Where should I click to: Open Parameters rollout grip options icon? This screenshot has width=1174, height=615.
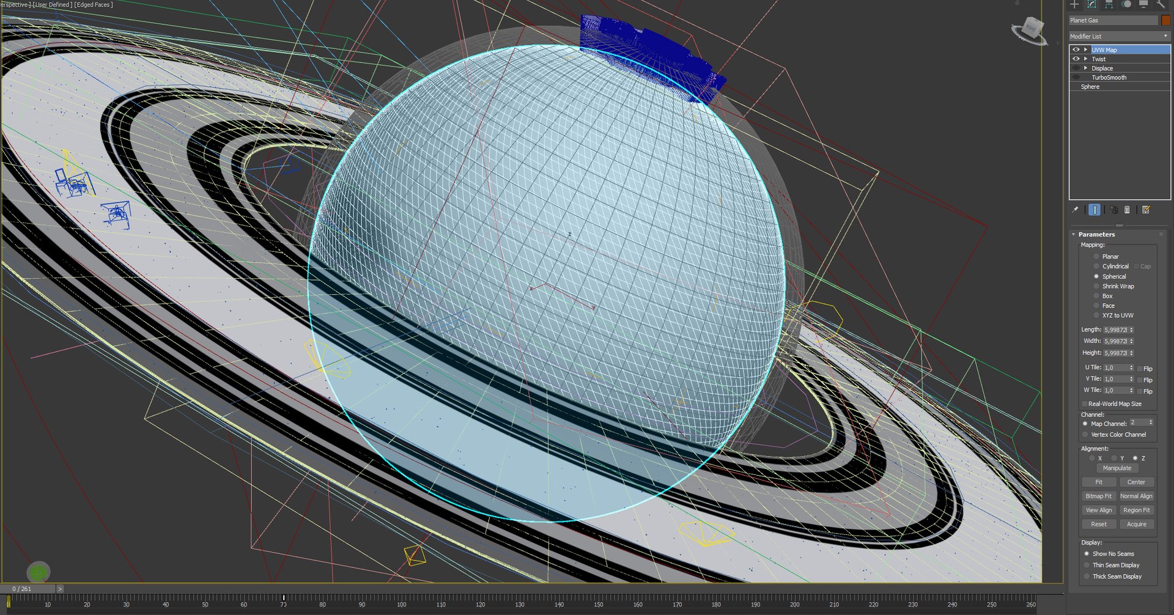pos(1161,234)
